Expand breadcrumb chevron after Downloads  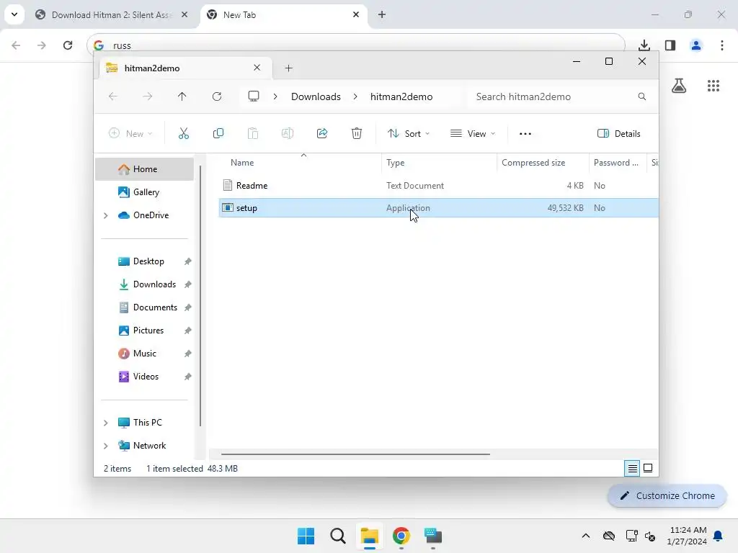click(355, 96)
